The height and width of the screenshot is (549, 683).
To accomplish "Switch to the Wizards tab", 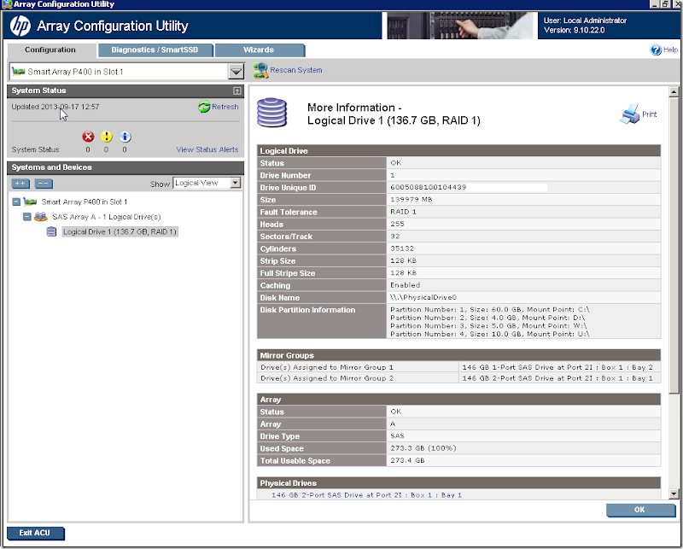I will click(x=260, y=50).
